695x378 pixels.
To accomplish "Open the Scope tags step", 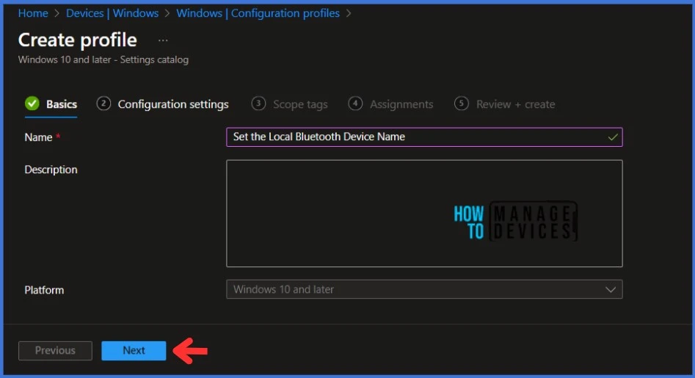I will tap(300, 104).
